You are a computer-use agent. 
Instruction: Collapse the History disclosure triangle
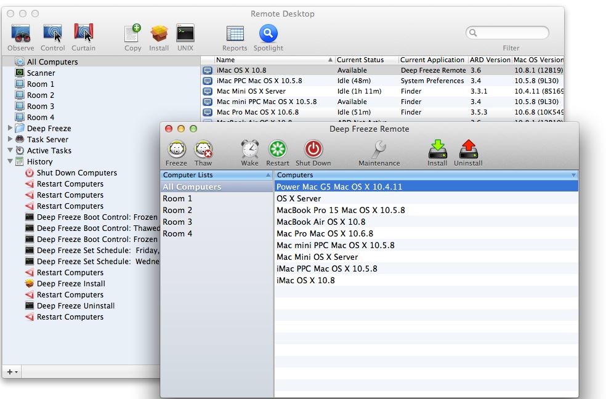10,161
